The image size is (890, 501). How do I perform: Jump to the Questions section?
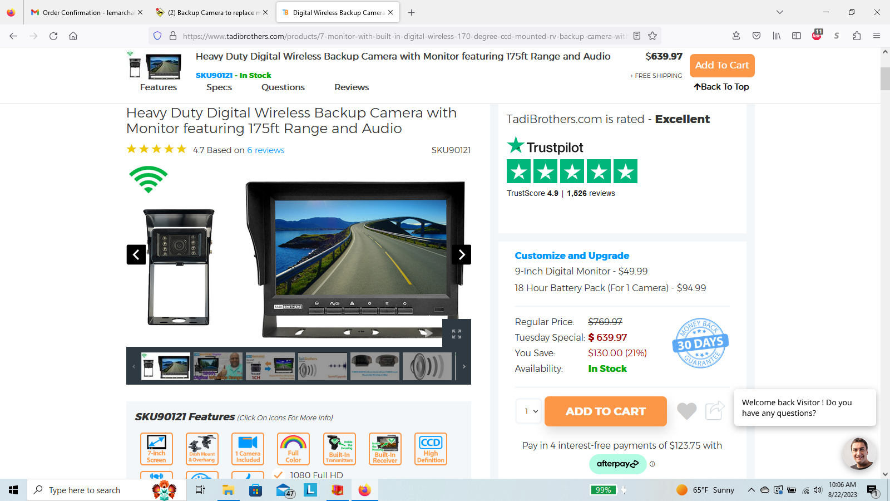coord(283,87)
